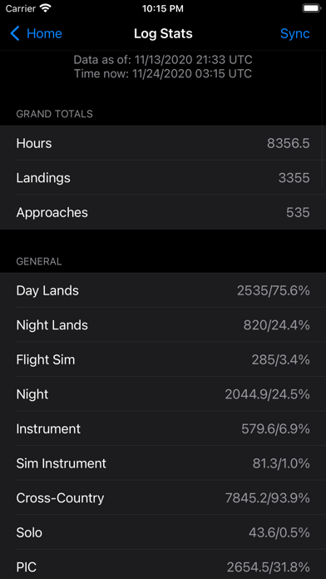This screenshot has height=579, width=326.
Task: Tap the clock in the status bar
Action: 163,8
